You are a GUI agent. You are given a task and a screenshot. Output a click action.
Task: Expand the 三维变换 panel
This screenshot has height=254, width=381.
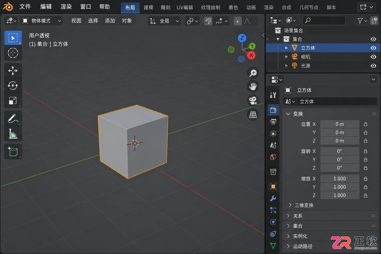point(301,205)
